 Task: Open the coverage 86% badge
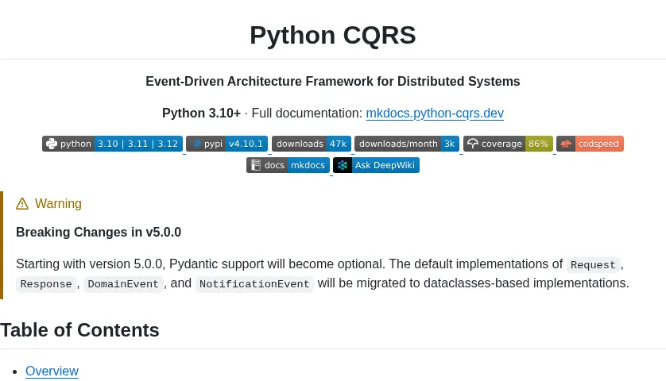pos(508,144)
